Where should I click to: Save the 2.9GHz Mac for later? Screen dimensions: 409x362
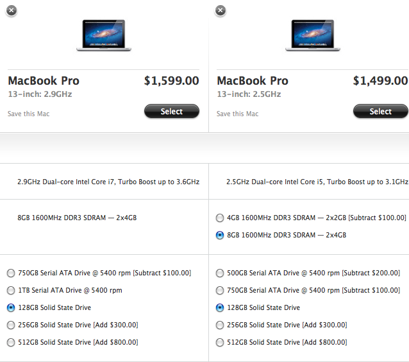[28, 114]
